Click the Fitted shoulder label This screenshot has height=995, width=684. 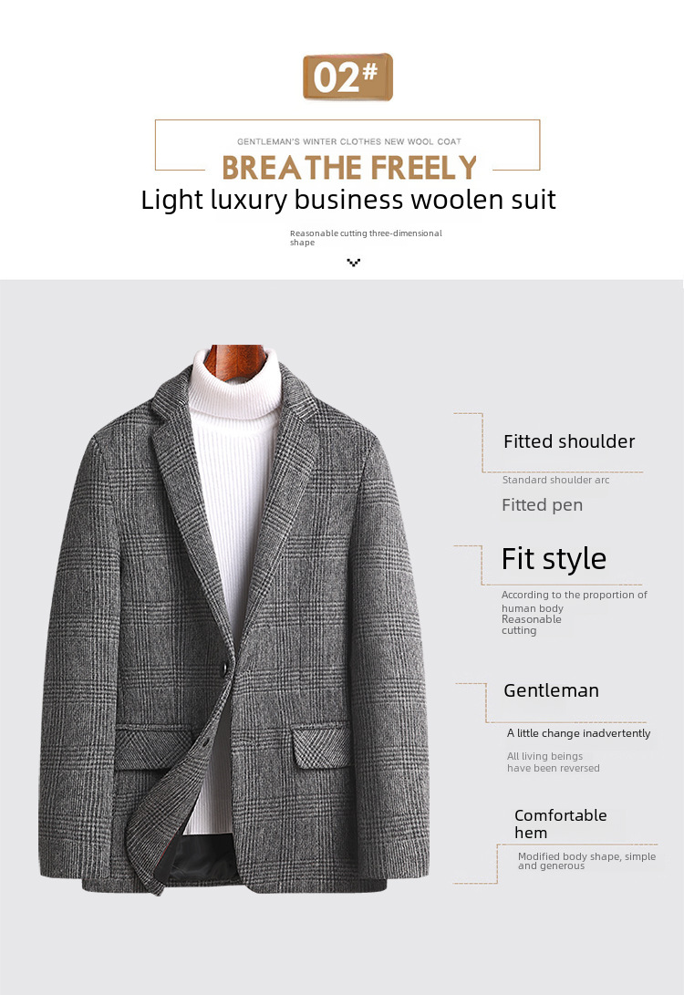[x=569, y=441]
